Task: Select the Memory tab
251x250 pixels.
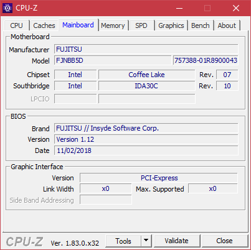Action: pyautogui.click(x=113, y=25)
